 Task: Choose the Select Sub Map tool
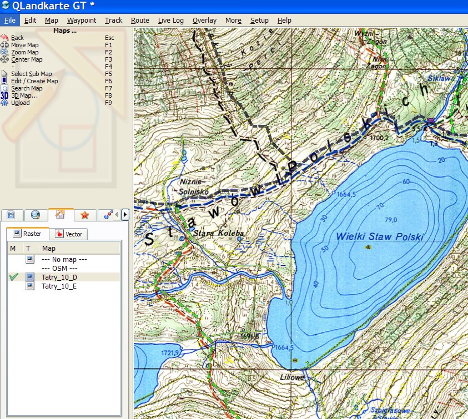pyautogui.click(x=5, y=74)
